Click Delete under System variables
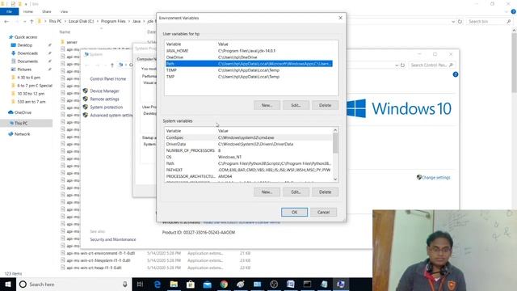 click(x=325, y=192)
